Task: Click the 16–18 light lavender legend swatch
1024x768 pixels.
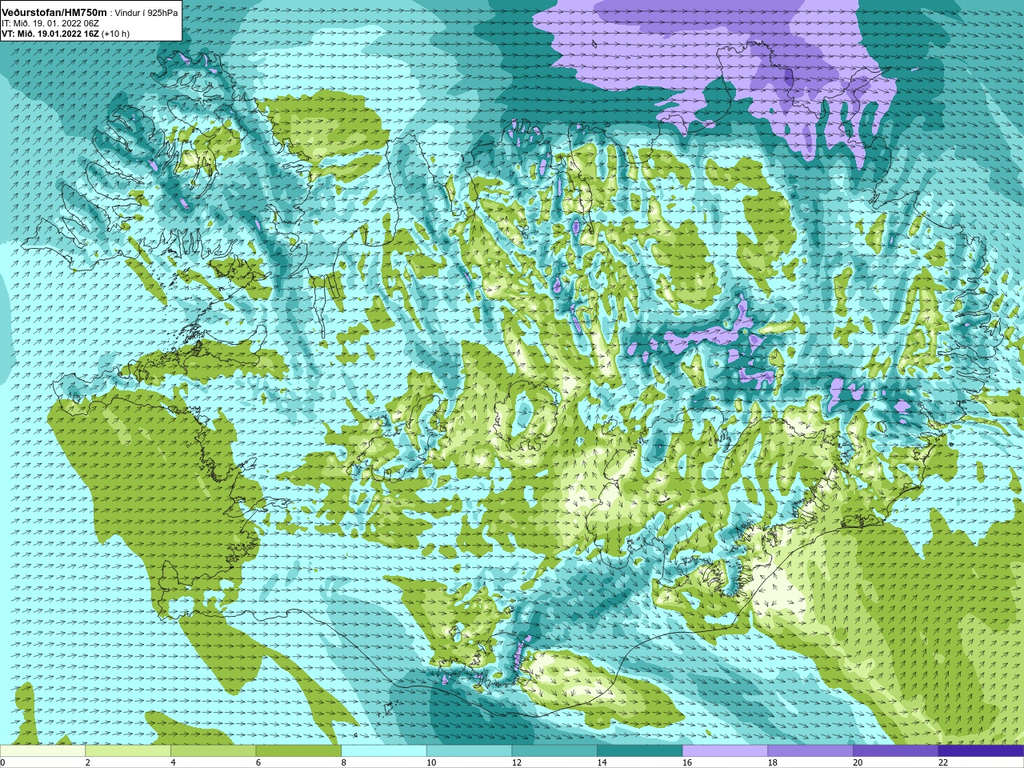Action: tap(726, 751)
